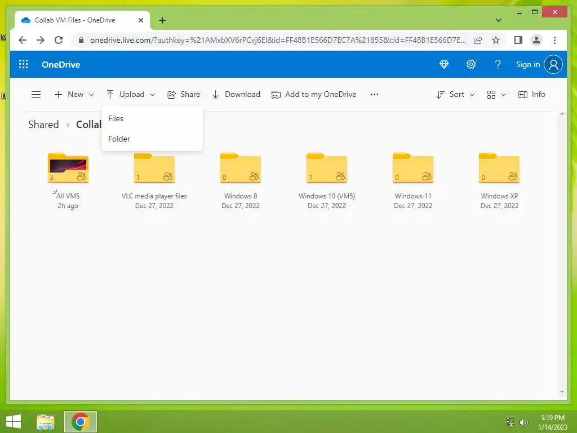Click the site lock icon
Screen dimensions: 577x433
(x=81, y=40)
